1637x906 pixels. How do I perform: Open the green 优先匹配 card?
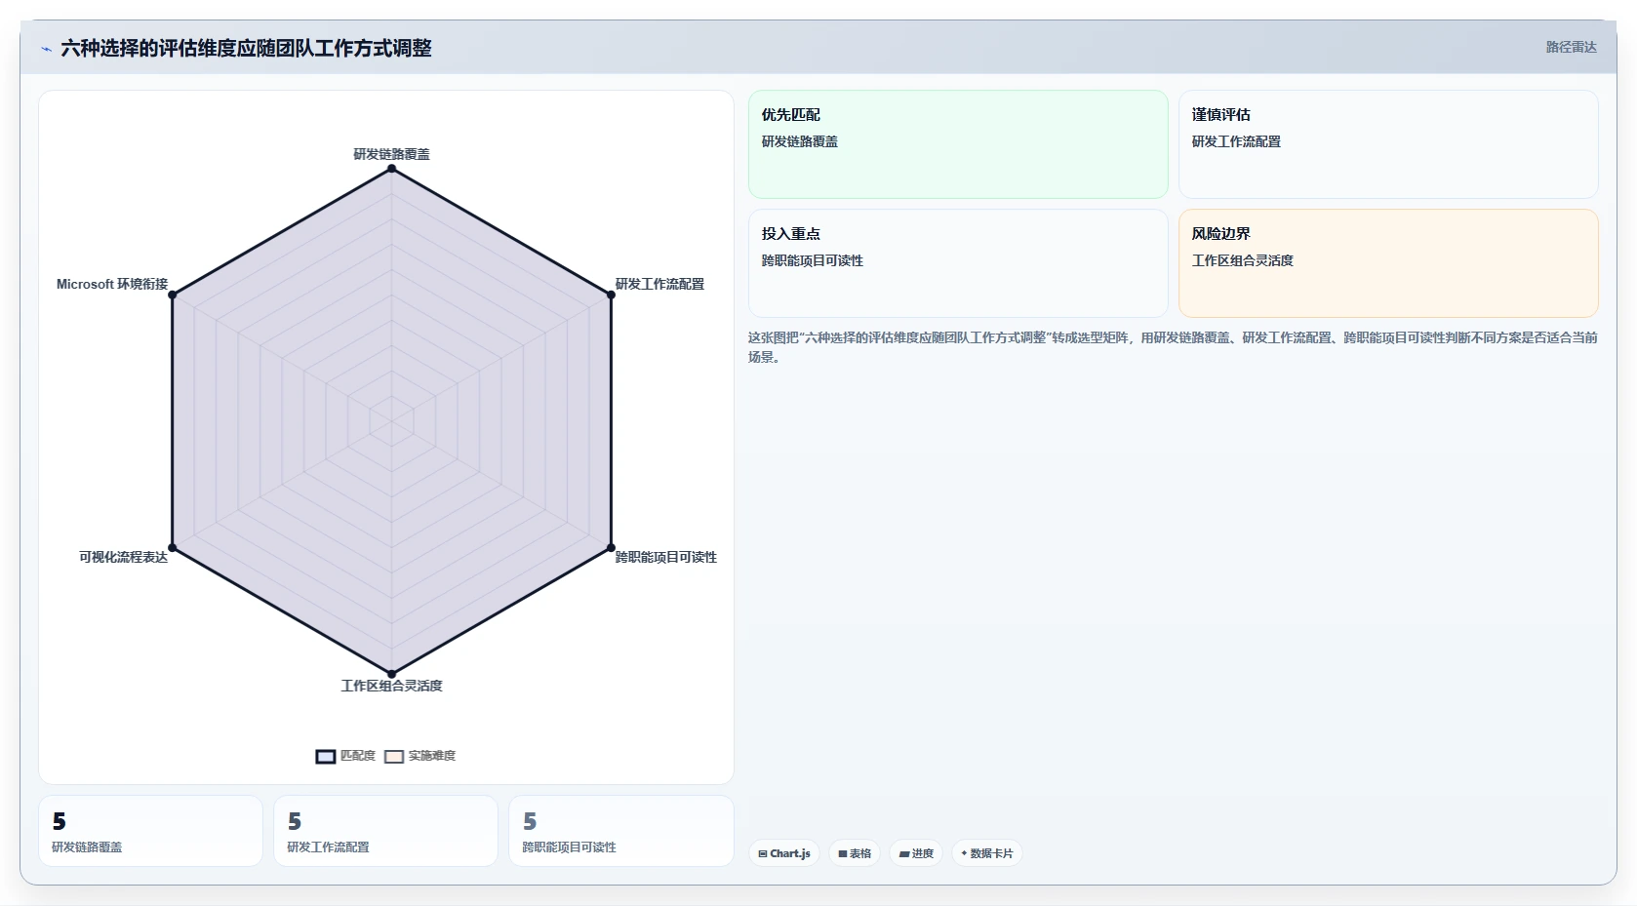958,144
